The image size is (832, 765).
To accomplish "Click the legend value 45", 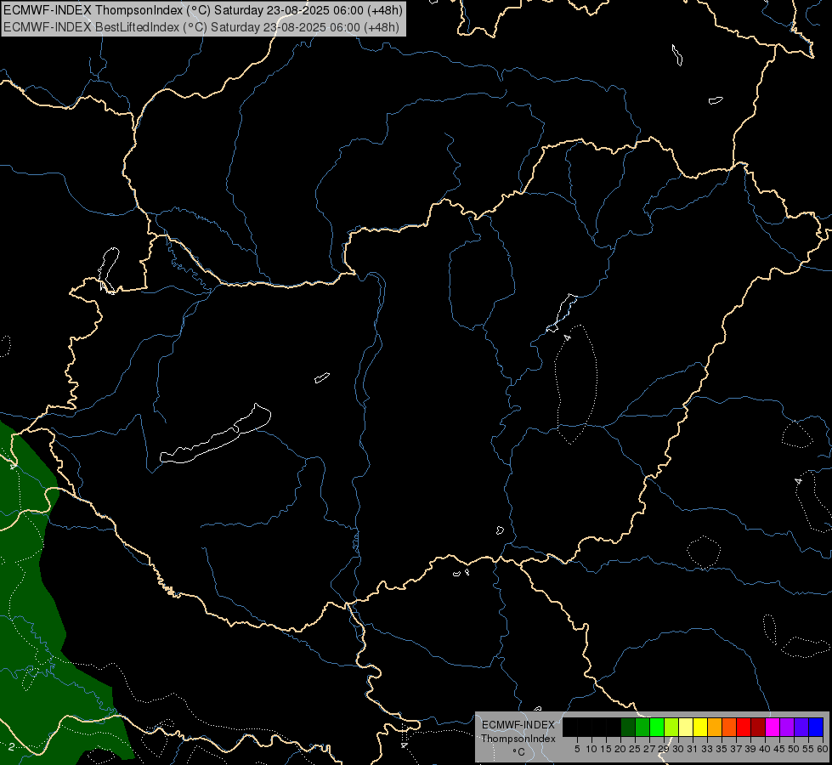I will tap(780, 749).
